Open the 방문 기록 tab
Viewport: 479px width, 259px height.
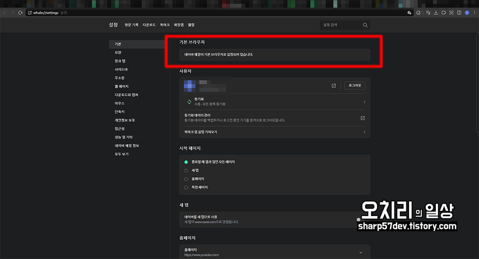(131, 25)
